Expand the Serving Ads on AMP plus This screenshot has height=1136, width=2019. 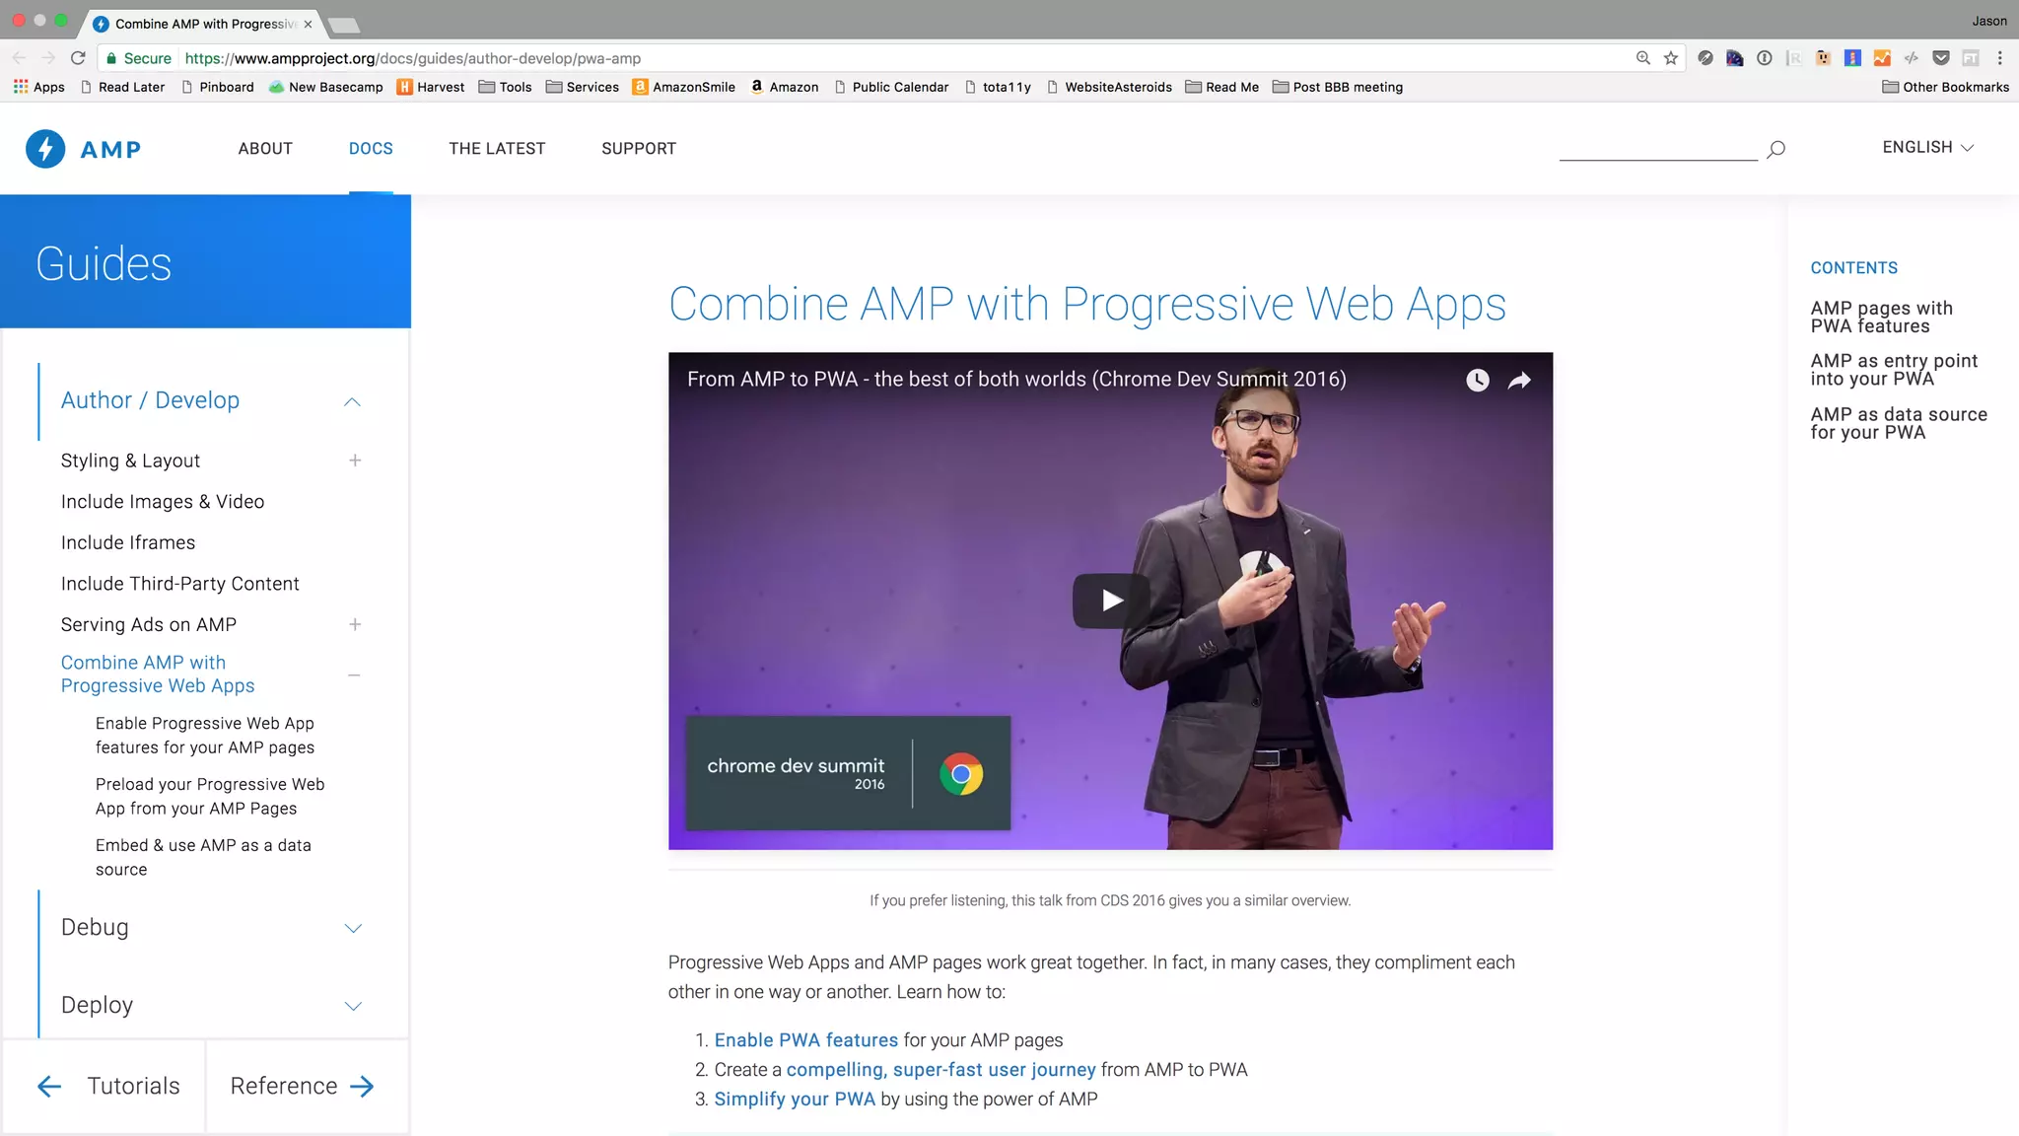[x=355, y=624]
